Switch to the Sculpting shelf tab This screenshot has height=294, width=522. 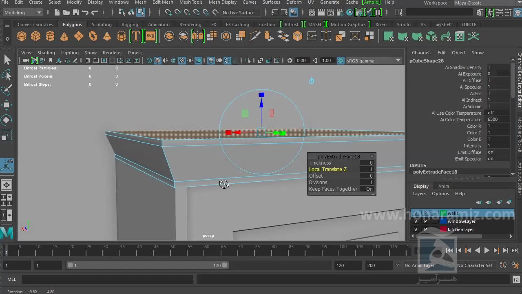click(102, 24)
